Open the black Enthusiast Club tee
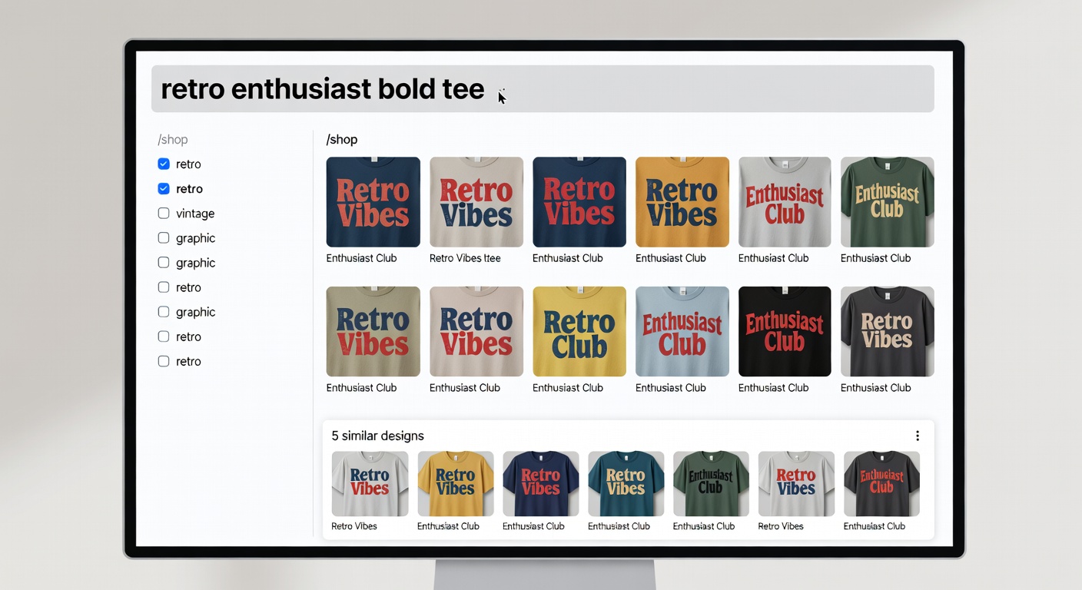Image resolution: width=1082 pixels, height=590 pixels. (785, 332)
